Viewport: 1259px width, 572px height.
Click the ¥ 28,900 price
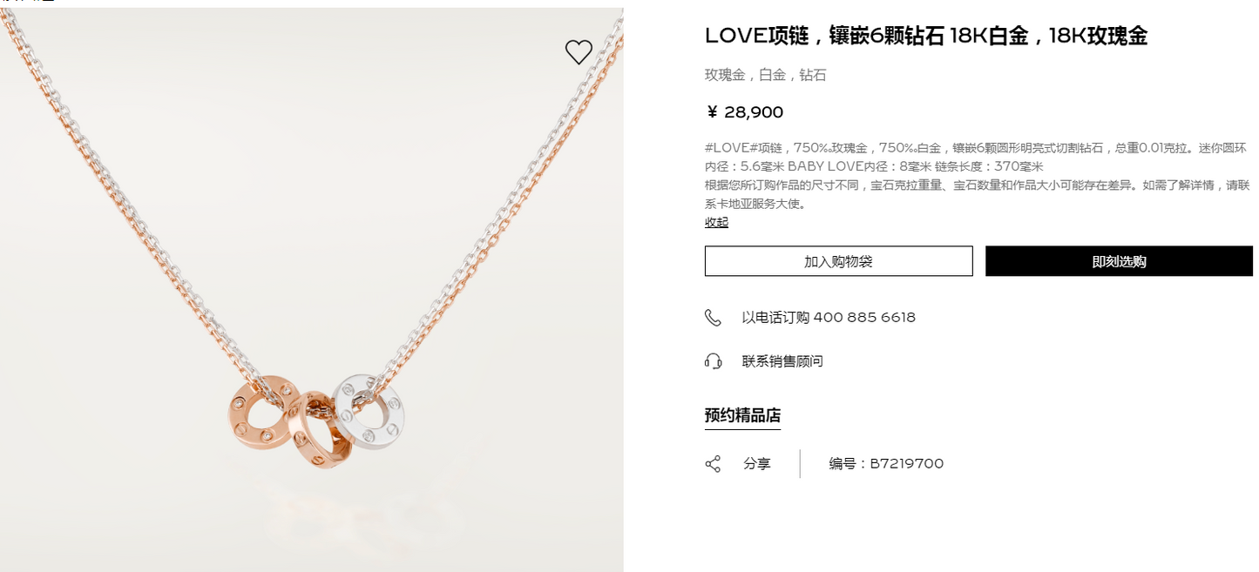click(744, 112)
